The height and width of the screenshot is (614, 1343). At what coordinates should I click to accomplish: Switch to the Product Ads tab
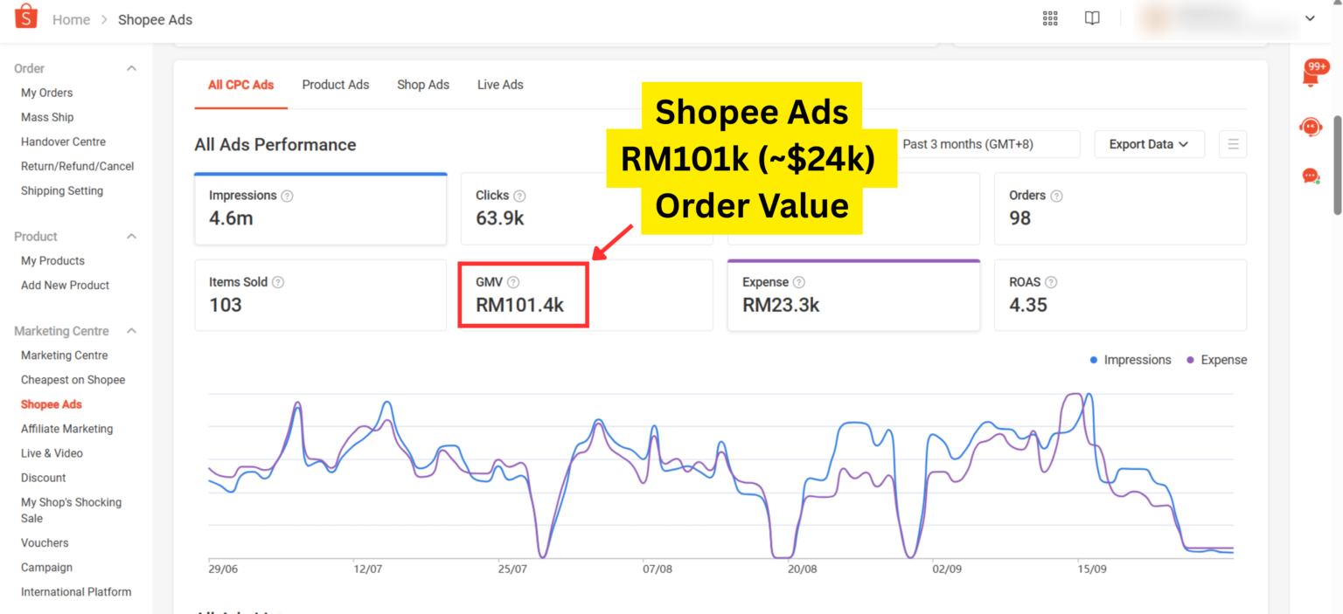point(336,85)
